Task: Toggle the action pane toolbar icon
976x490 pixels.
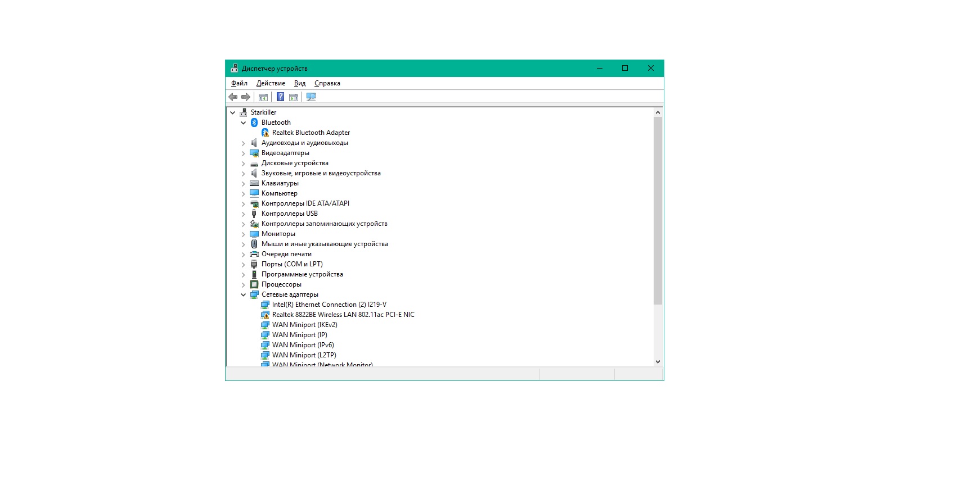Action: (x=294, y=97)
